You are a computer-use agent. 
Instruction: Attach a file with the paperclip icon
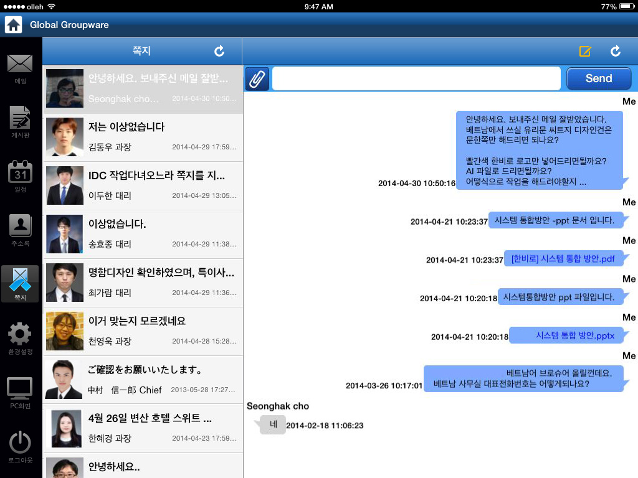[257, 78]
